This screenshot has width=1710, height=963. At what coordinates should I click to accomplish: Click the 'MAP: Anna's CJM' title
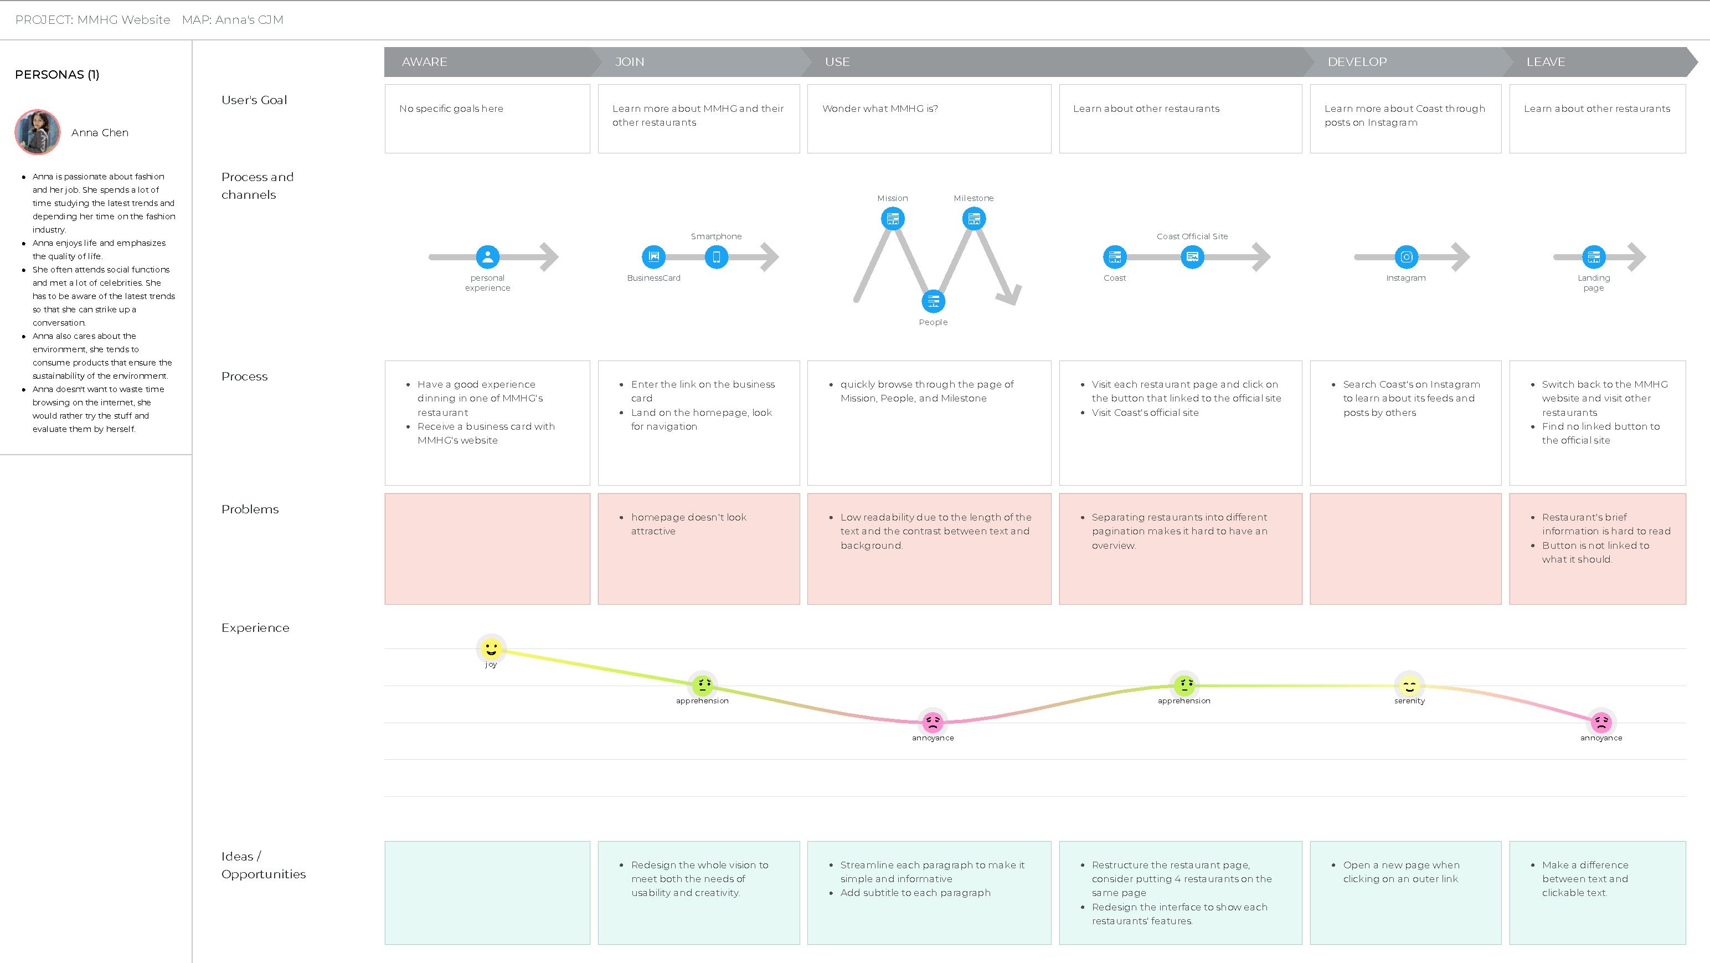click(x=233, y=20)
